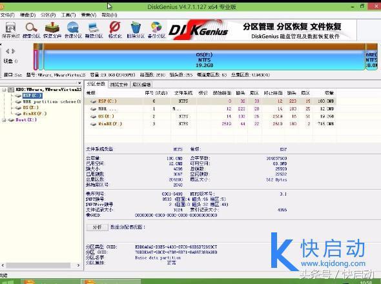The width and height of the screenshot is (381, 284).
Task: Click the 容量 column header
Action: coord(329,93)
